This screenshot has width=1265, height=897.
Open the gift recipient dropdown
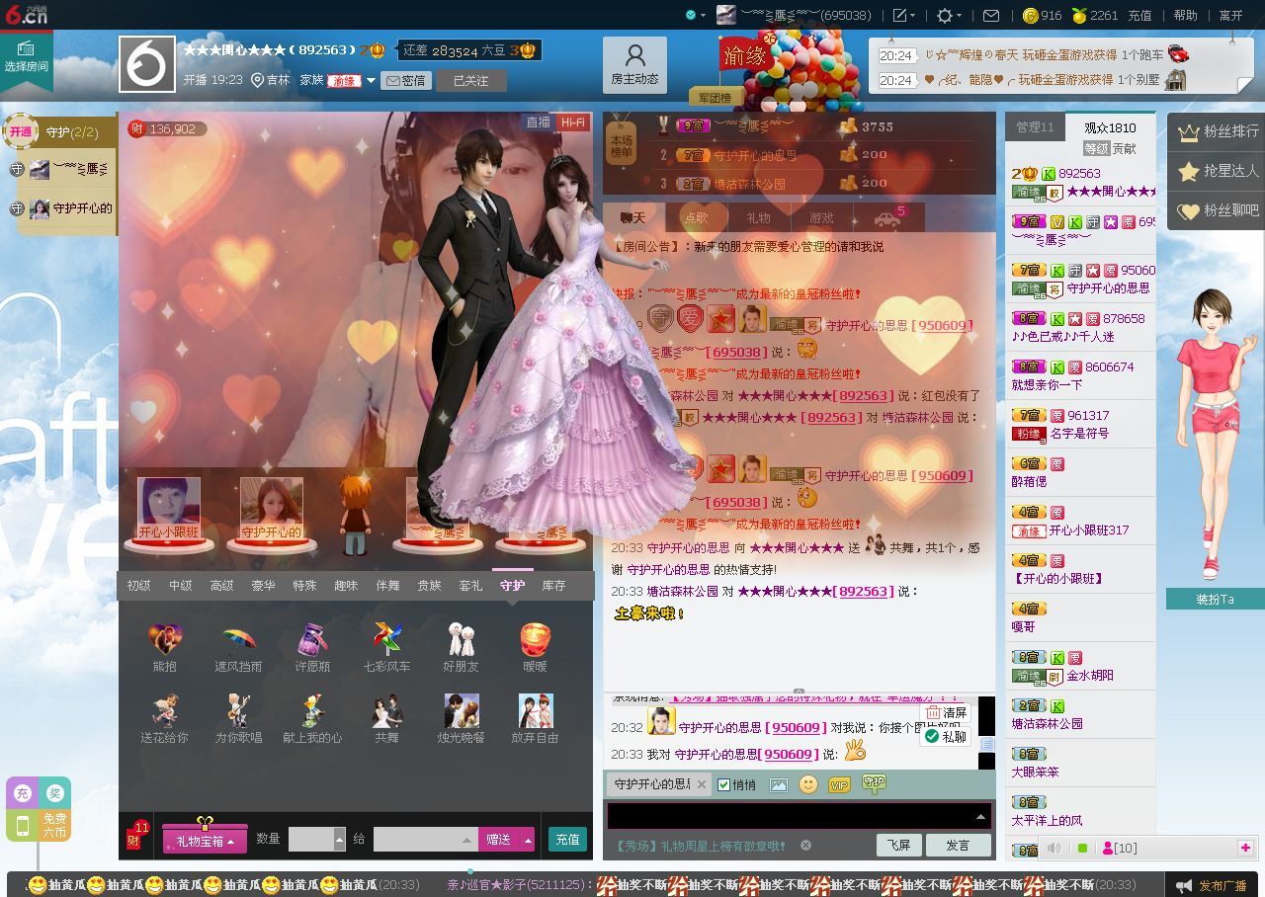tap(468, 840)
